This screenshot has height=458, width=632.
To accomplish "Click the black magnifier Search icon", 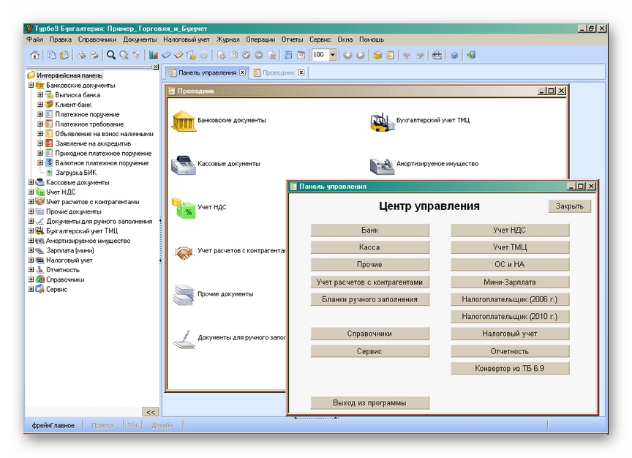I will pyautogui.click(x=111, y=55).
